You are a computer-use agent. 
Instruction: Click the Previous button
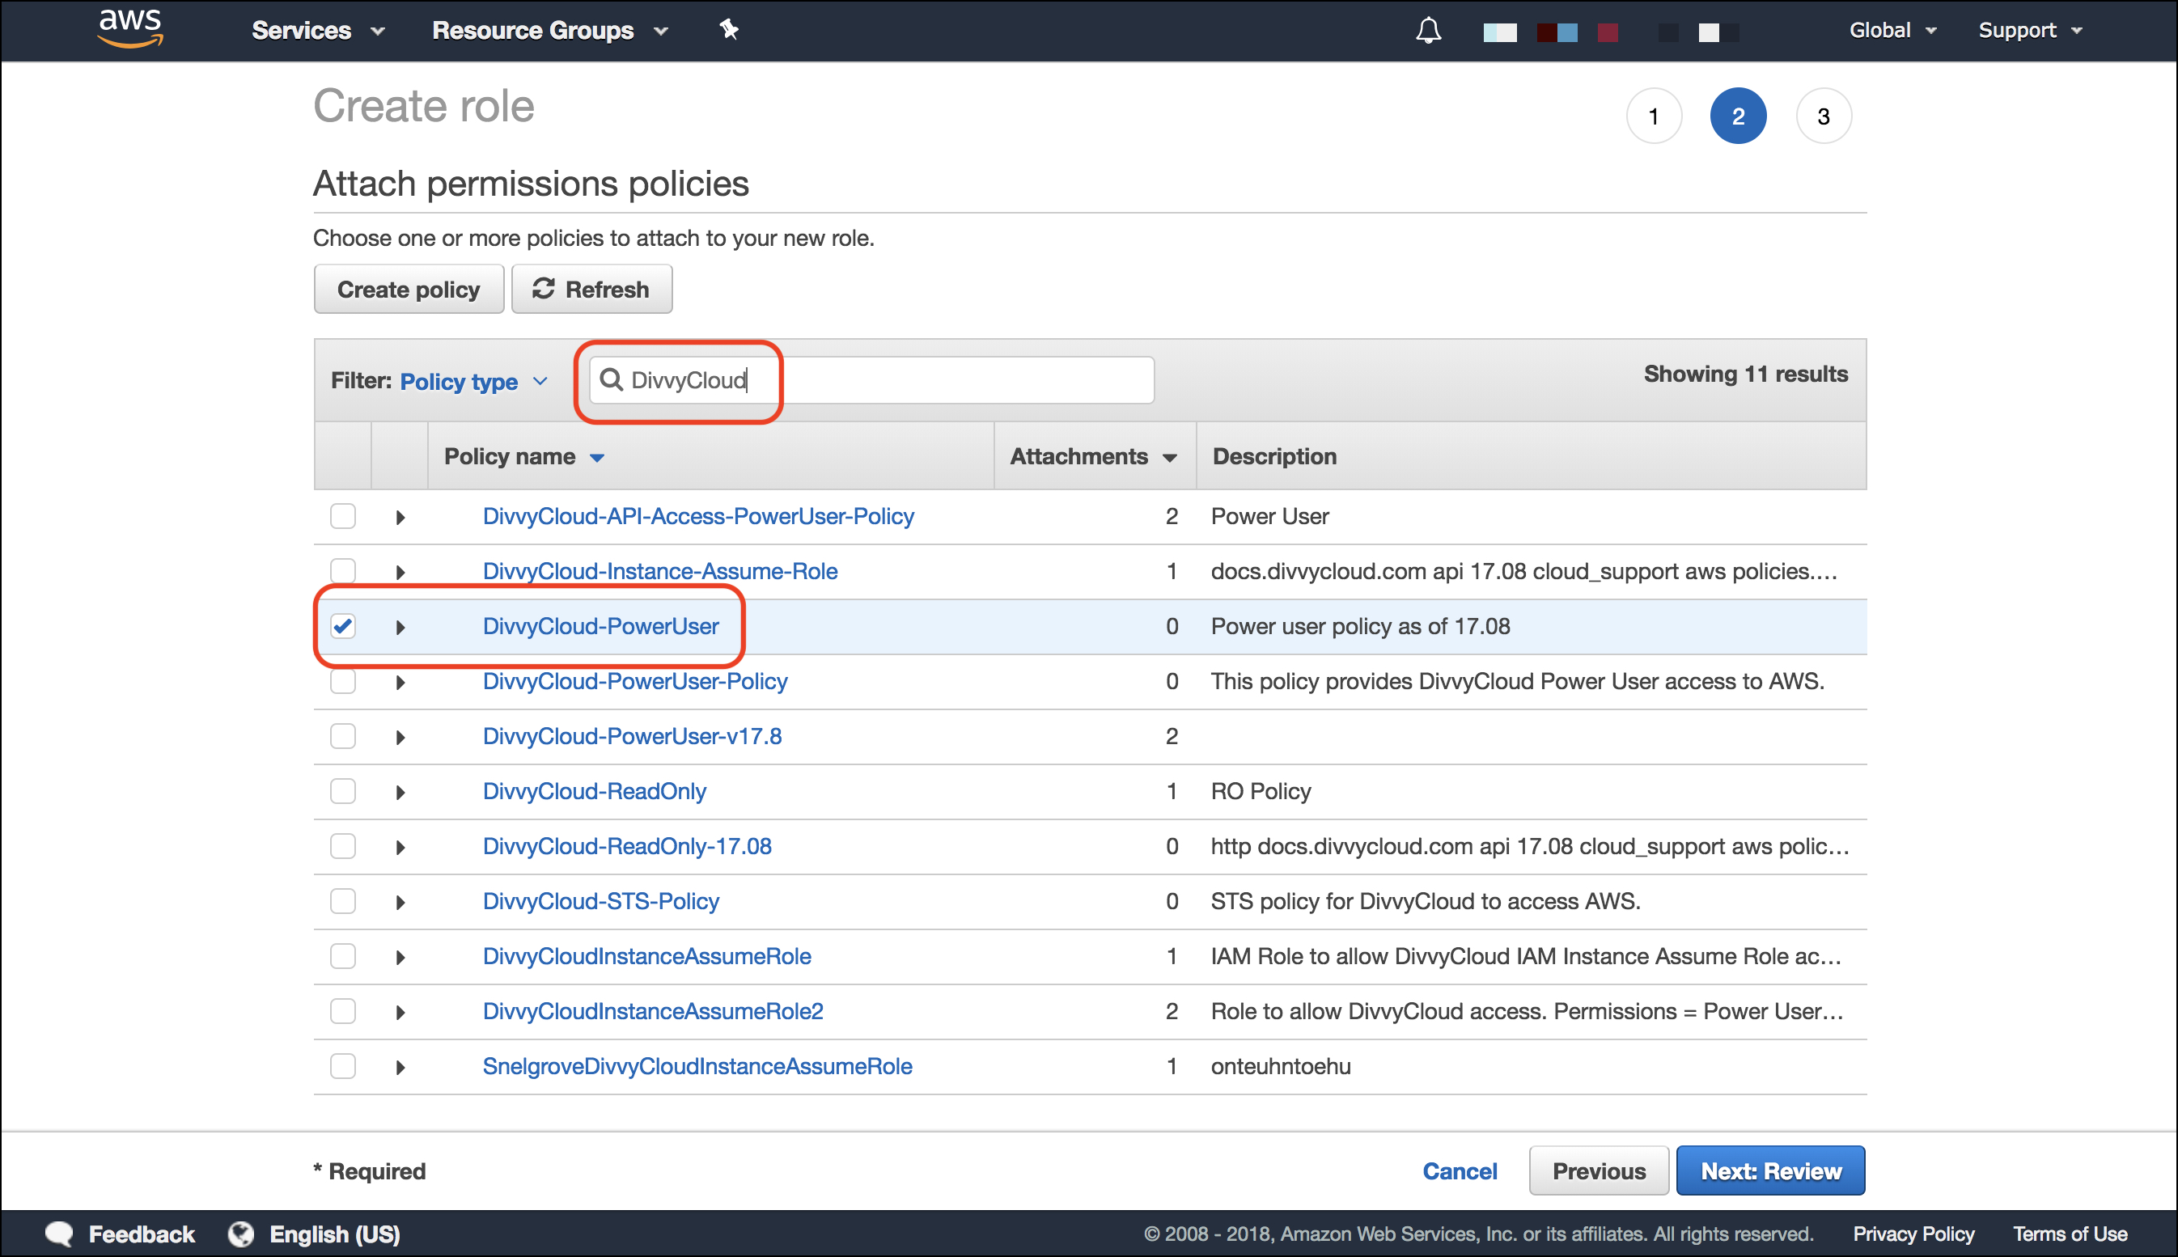point(1599,1170)
